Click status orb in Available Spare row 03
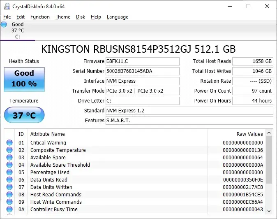Viewport: 277px width, 219px height. point(9,157)
